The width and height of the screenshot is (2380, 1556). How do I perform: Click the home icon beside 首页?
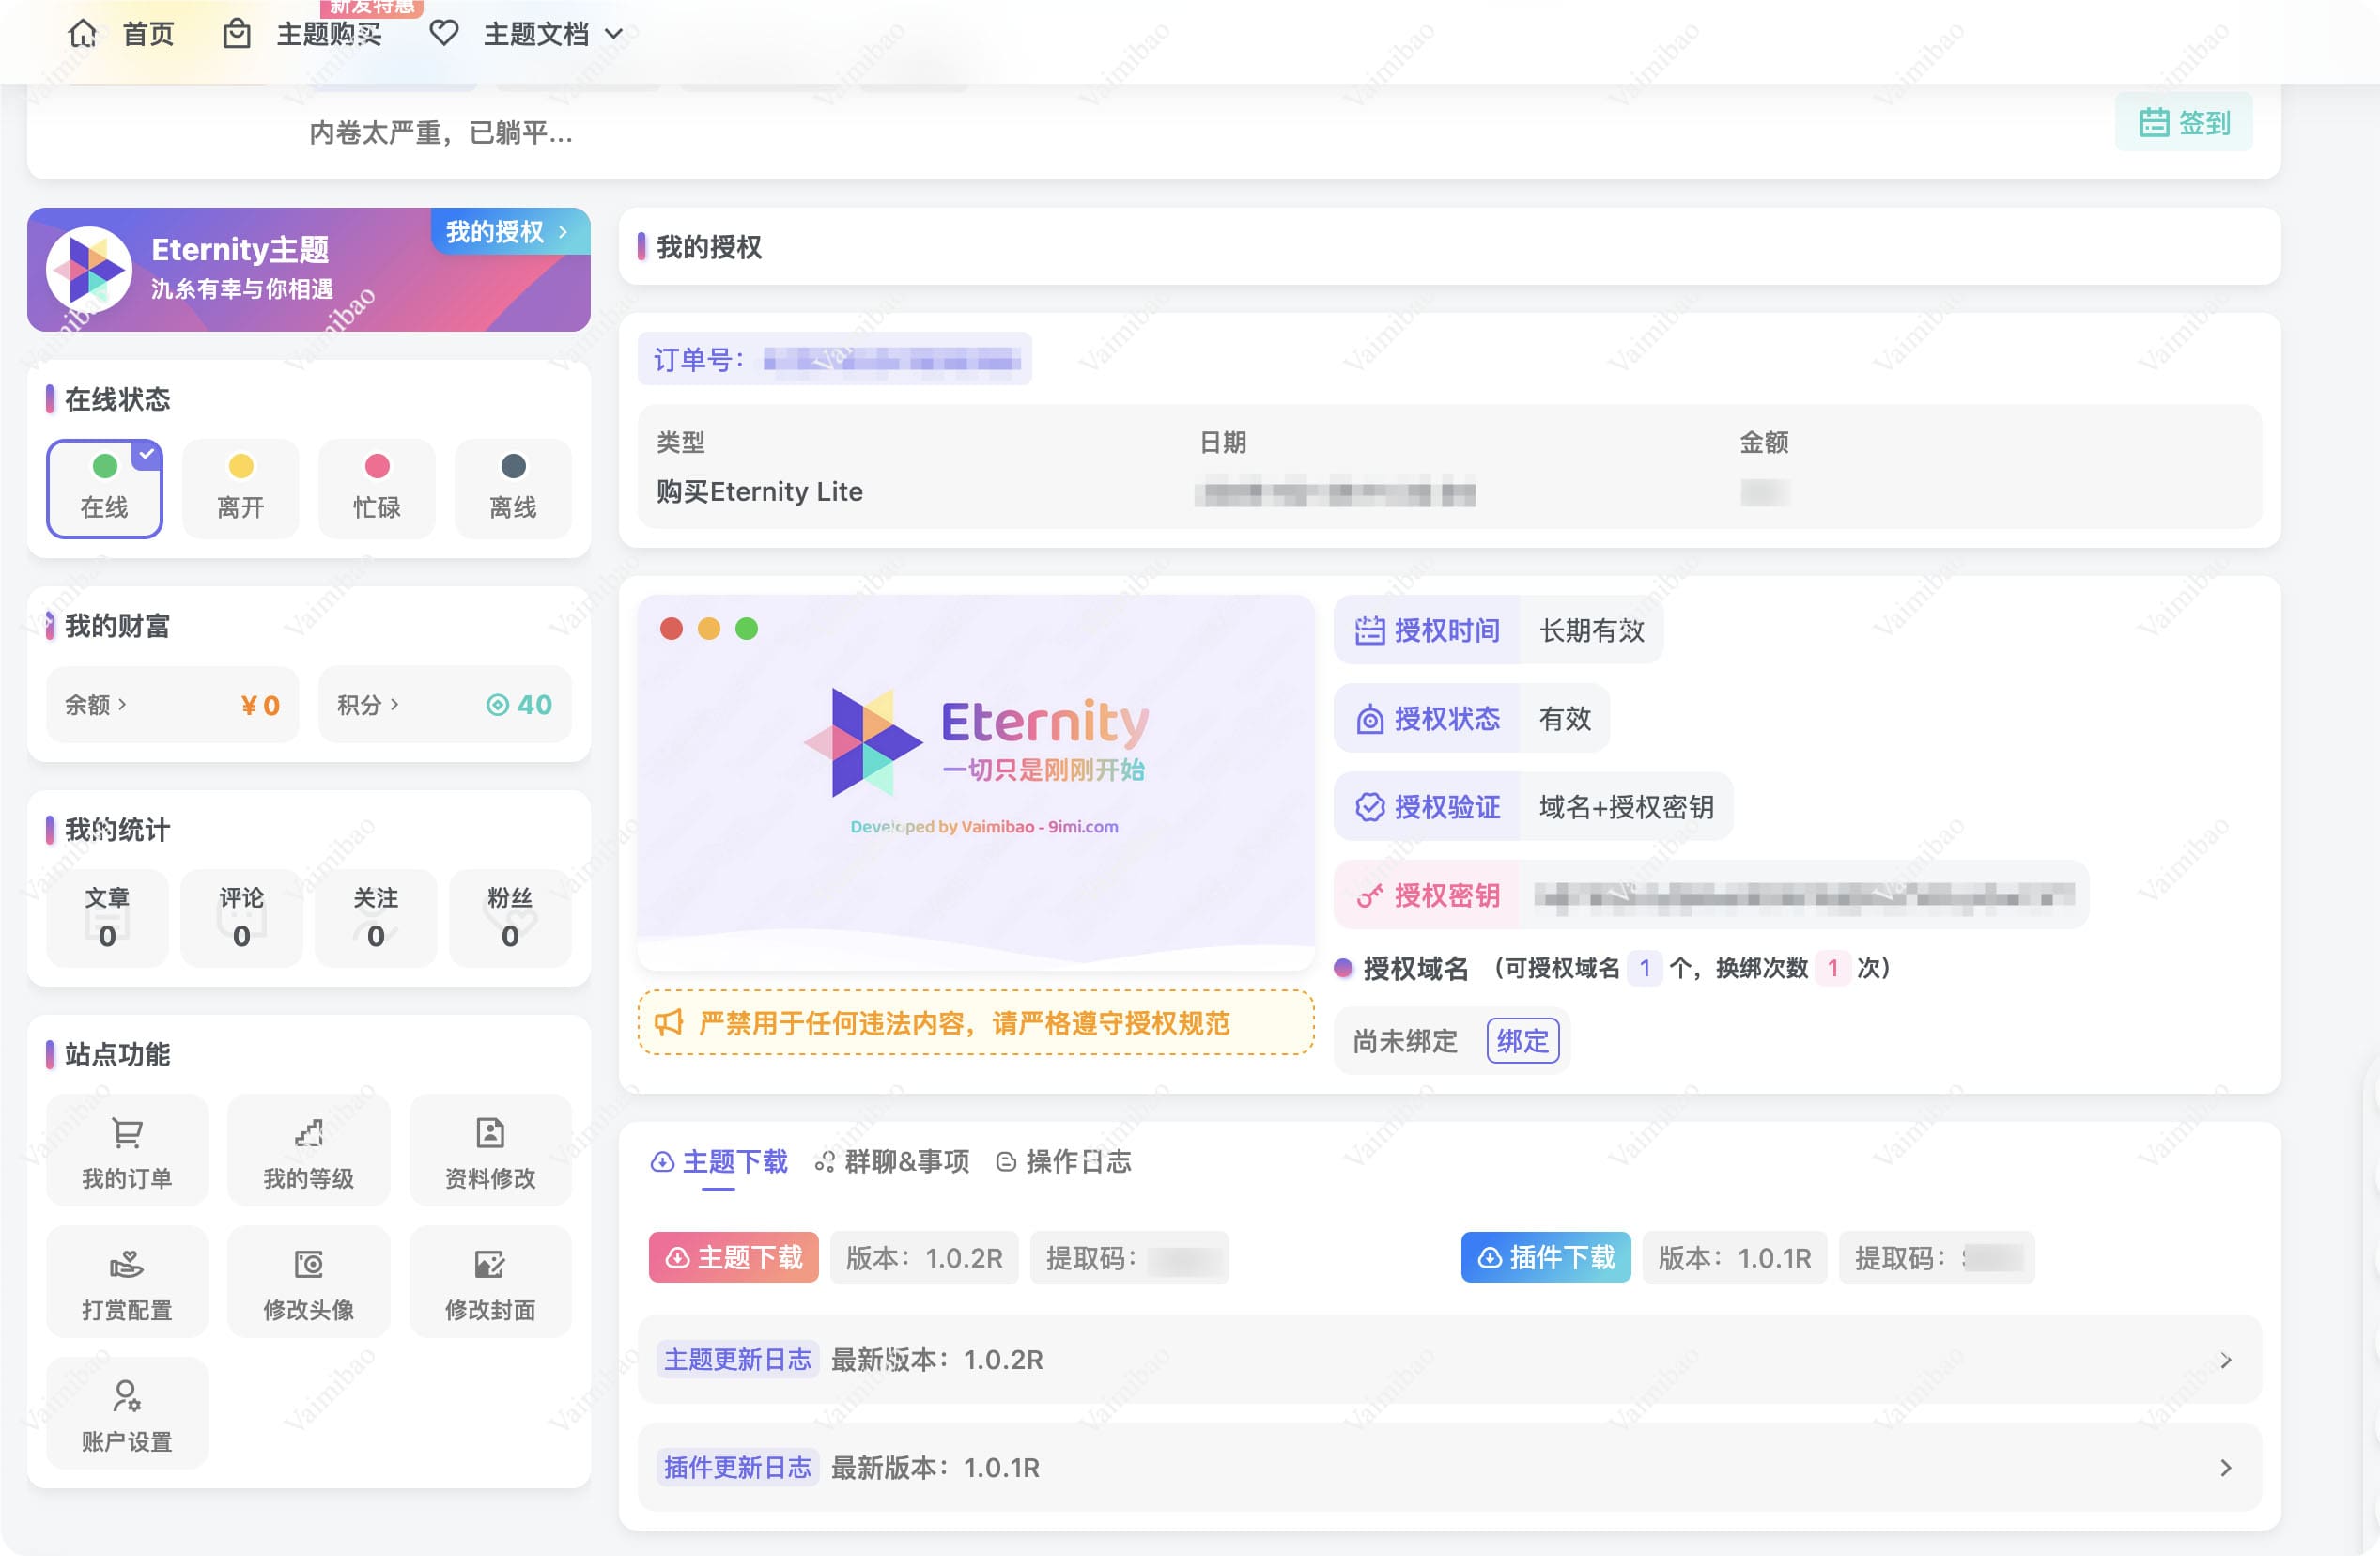click(83, 34)
